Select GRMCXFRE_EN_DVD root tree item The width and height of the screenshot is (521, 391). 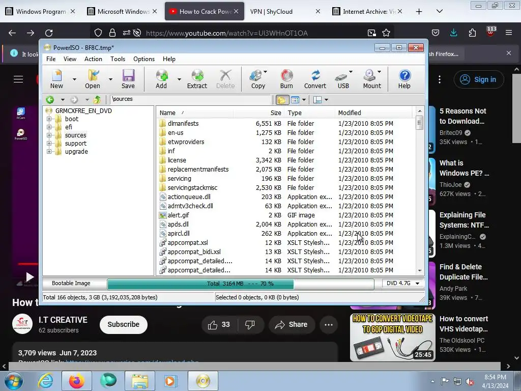coord(83,110)
